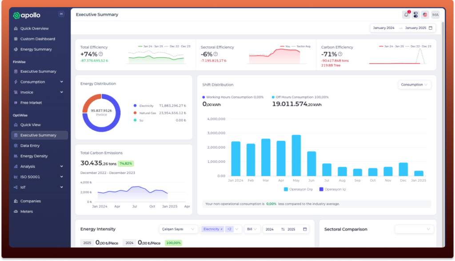Open Custom Dashboard in the sidebar
Screen dimensions: 455x261
37,39
